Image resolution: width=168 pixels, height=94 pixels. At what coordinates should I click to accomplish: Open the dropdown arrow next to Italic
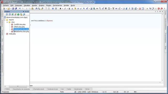coord(67,9)
